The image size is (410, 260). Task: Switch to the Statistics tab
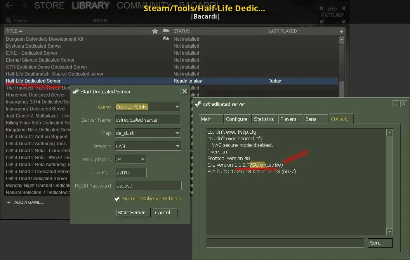click(x=264, y=119)
